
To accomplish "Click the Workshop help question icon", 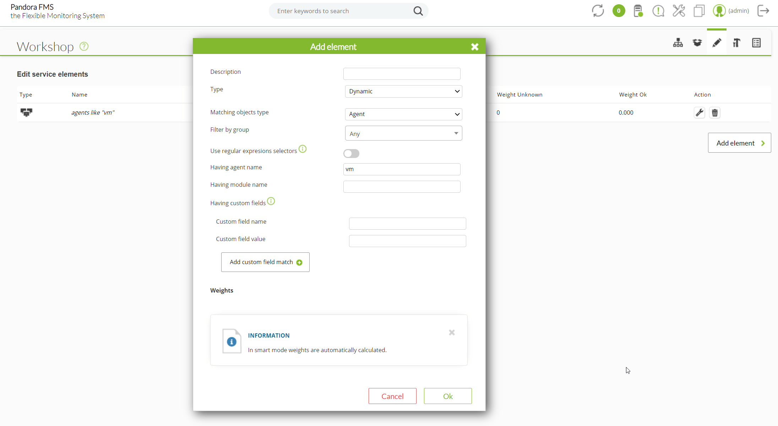I will (84, 46).
